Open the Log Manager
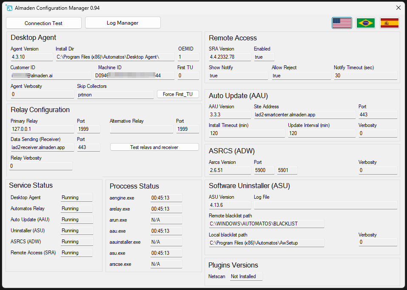The image size is (407, 290). pos(122,23)
